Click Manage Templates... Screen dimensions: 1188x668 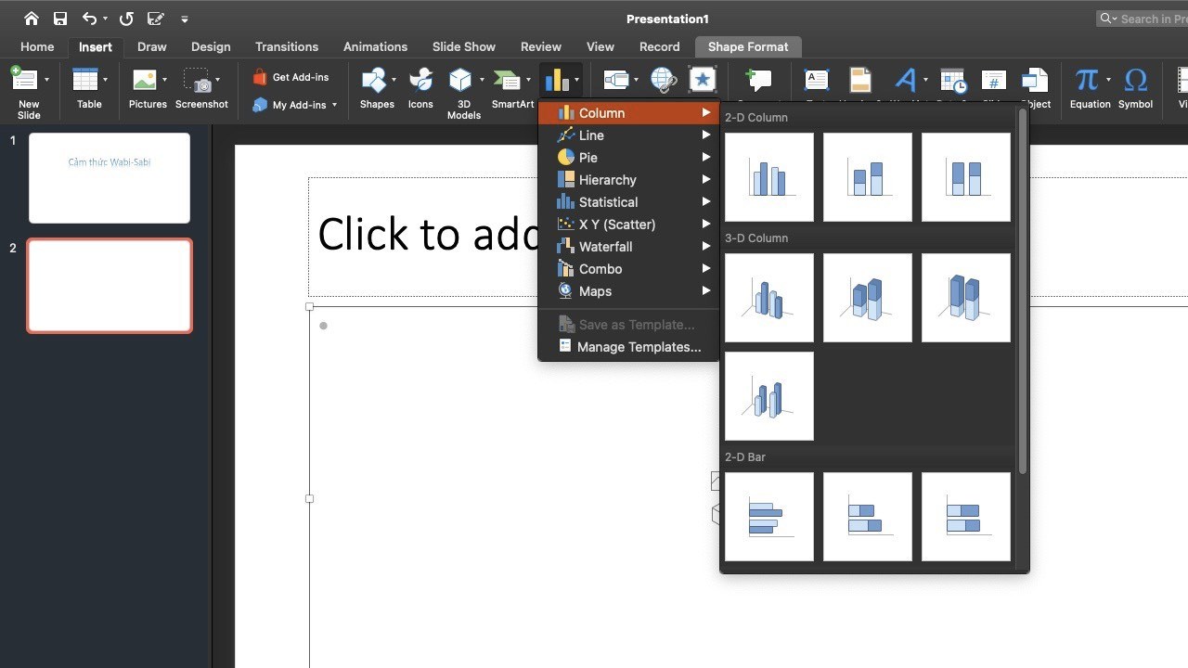[x=629, y=347]
